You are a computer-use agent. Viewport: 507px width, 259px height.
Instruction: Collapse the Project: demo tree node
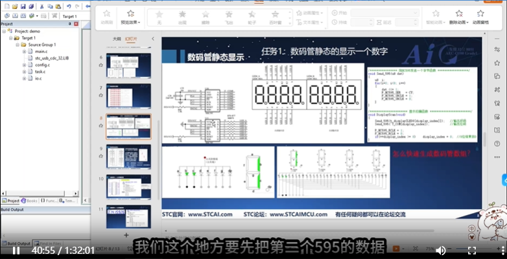[x=4, y=31]
